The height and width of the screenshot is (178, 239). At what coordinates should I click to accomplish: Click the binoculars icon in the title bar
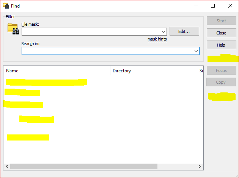coord(6,6)
